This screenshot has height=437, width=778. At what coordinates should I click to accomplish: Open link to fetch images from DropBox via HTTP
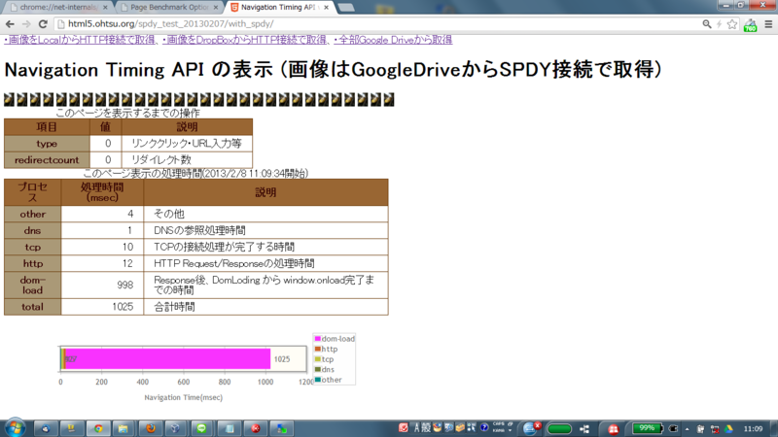click(245, 40)
